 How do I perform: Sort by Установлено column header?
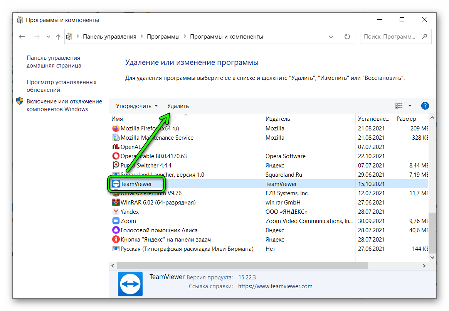375,119
